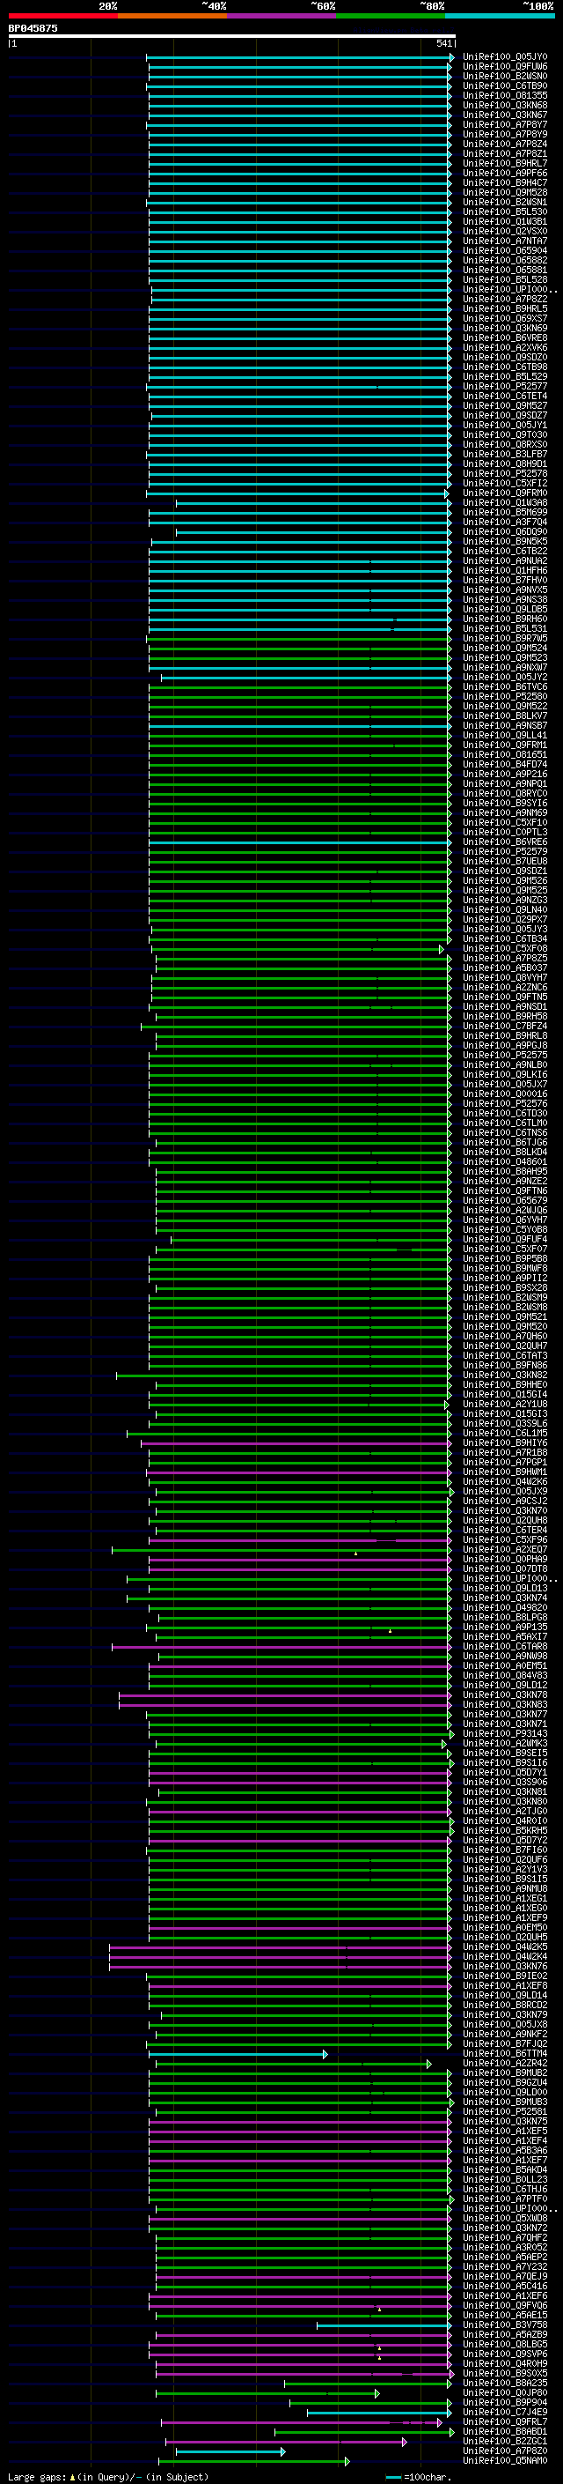Open hit UniRef100_C6TB90
The width and height of the screenshot is (563, 2484).
[x=505, y=85]
